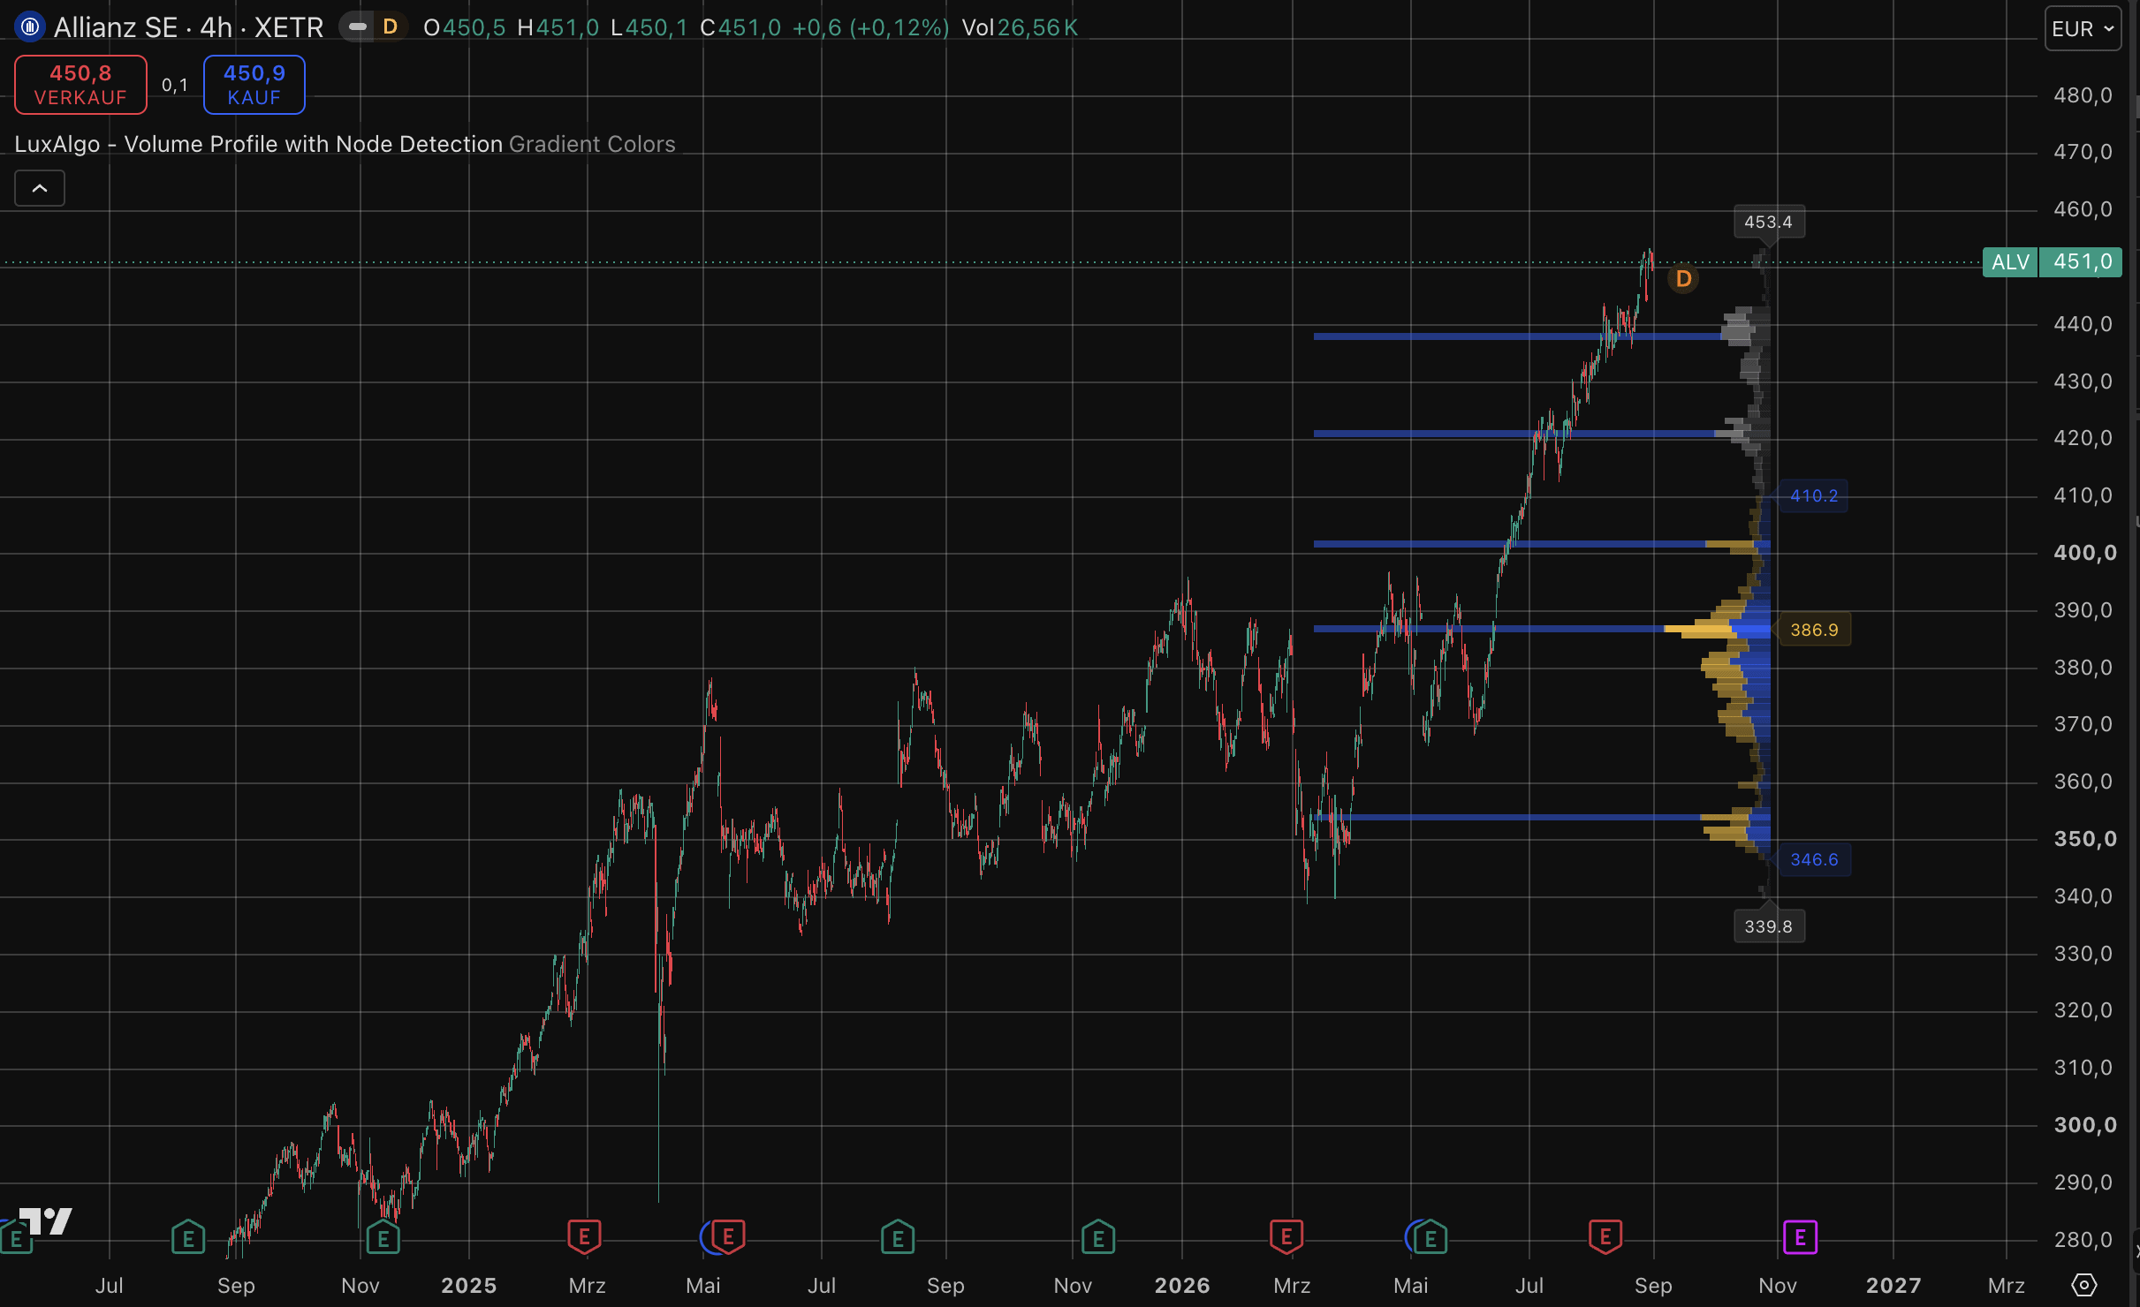This screenshot has height=1307, width=2140.
Task: Click the 280,0 price axis label
Action: [2083, 1240]
